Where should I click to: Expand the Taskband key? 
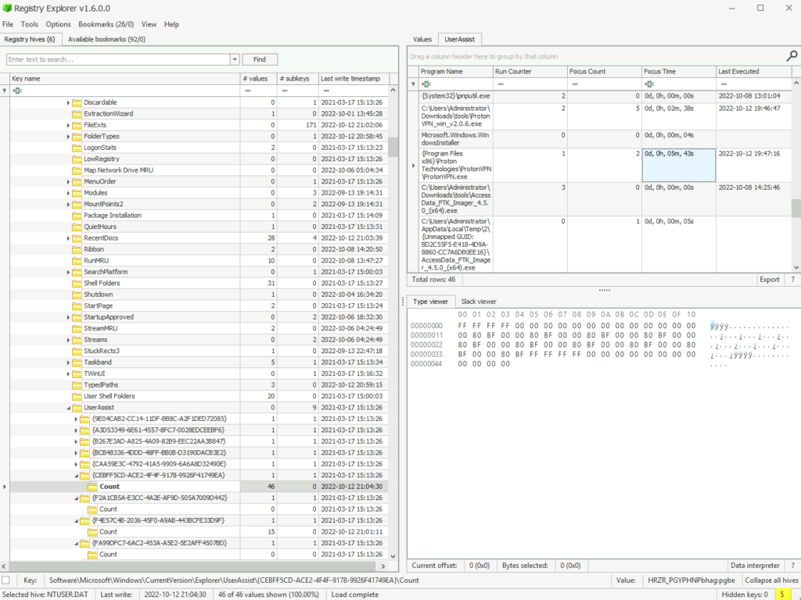tap(68, 362)
